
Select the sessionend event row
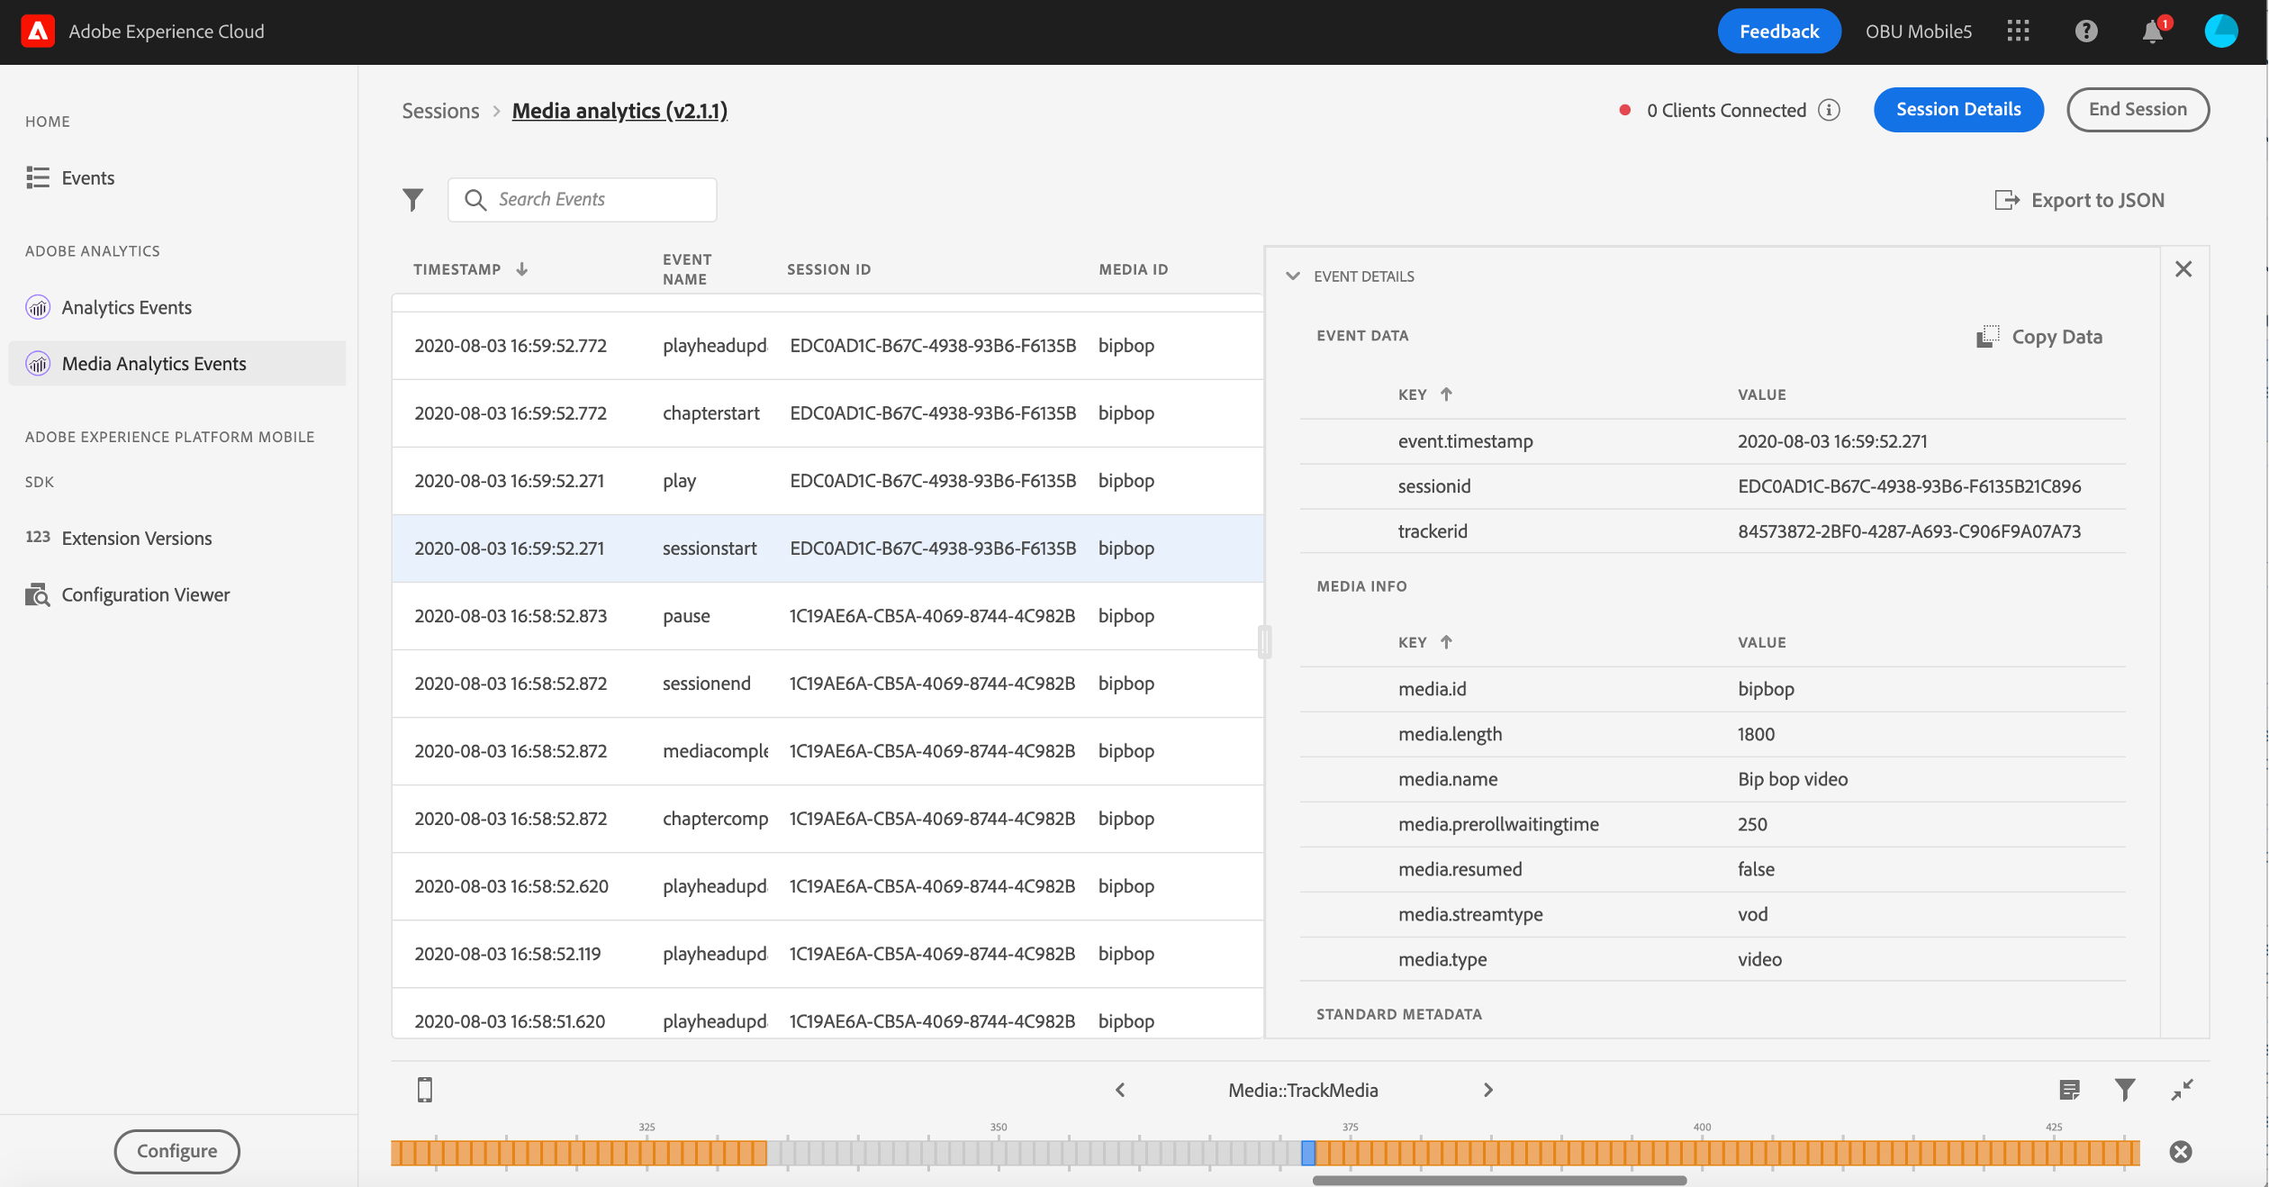pos(827,684)
